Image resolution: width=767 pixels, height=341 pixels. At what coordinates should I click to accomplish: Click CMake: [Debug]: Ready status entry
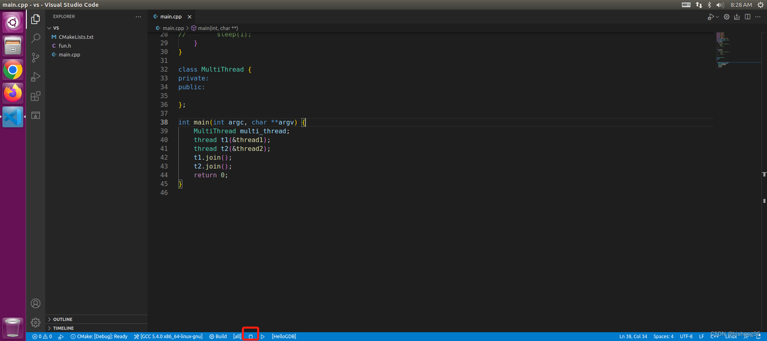tap(99, 337)
